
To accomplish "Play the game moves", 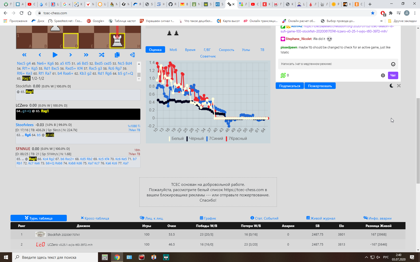I will 55,55.
